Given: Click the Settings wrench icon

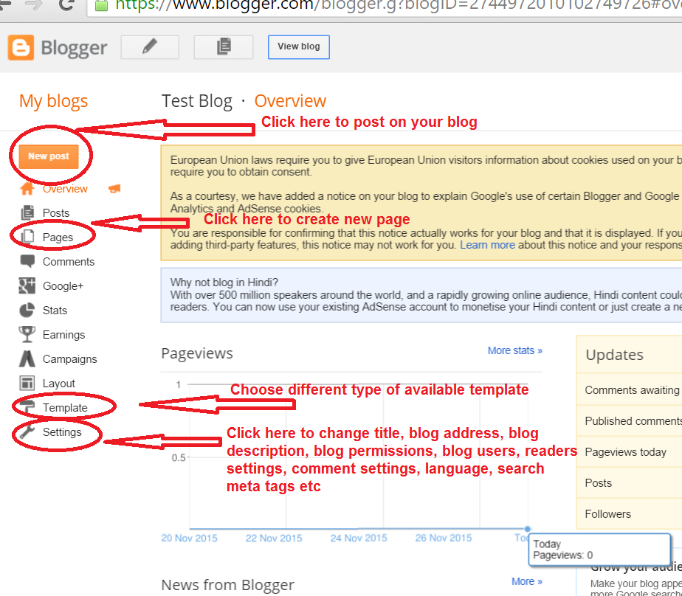Looking at the screenshot, I should tap(27, 432).
